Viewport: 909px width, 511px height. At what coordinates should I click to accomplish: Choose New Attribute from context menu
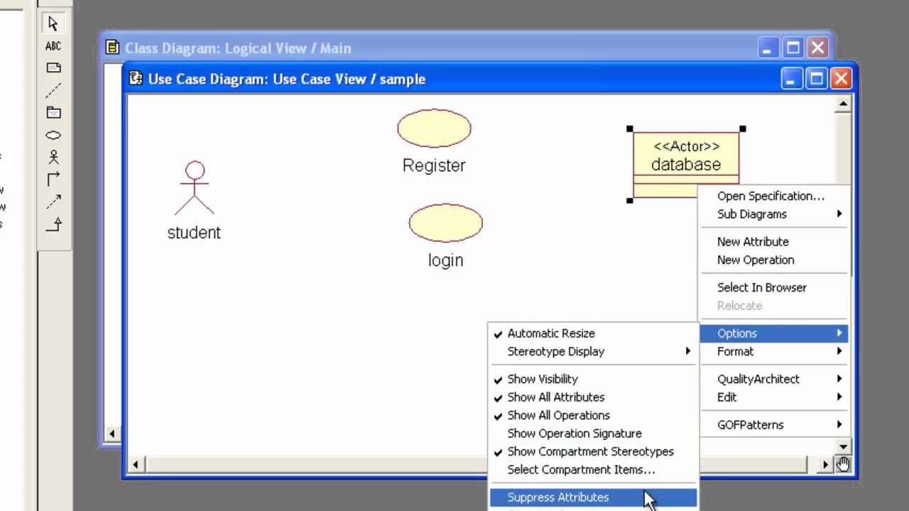tap(774, 242)
